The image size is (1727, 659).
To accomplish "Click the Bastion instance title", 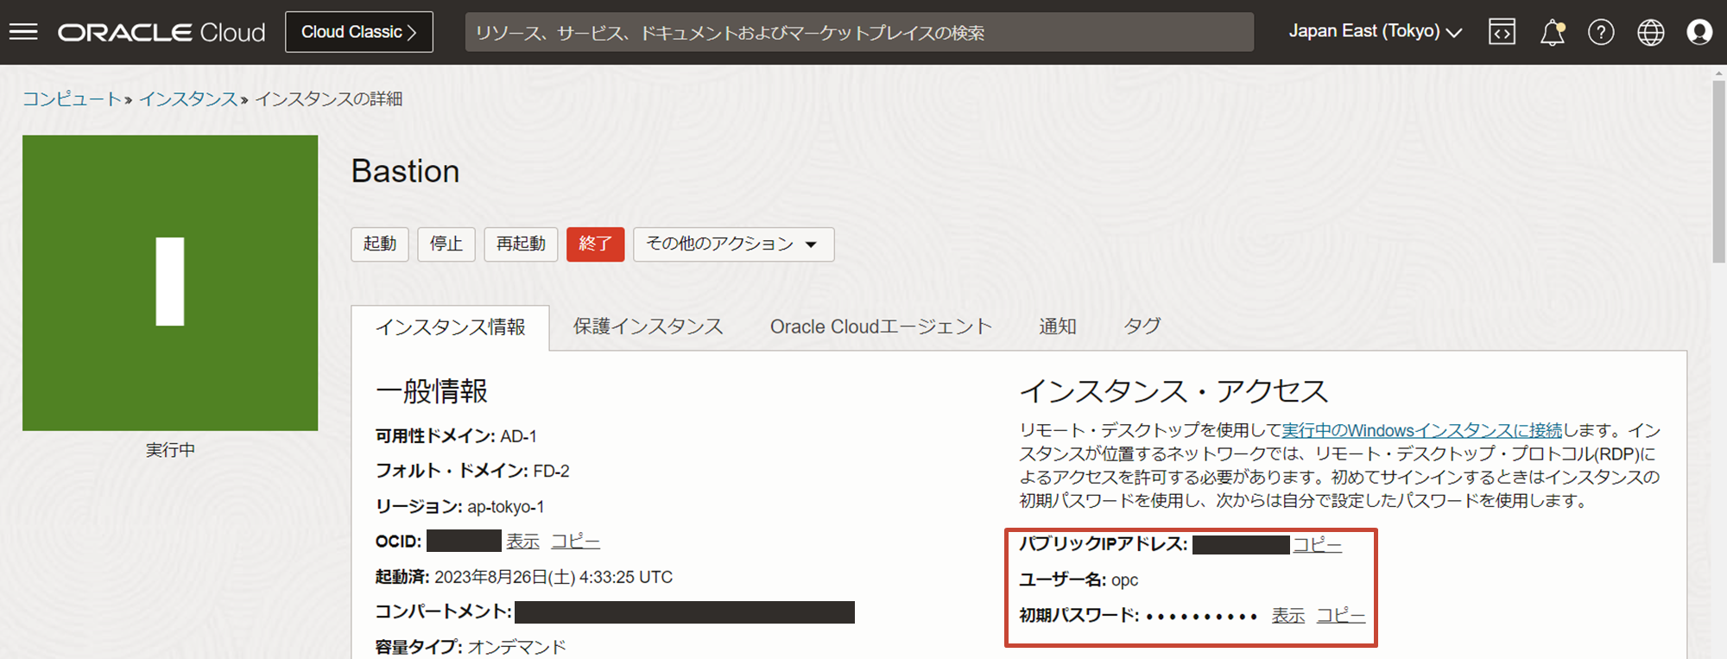I will click(405, 171).
